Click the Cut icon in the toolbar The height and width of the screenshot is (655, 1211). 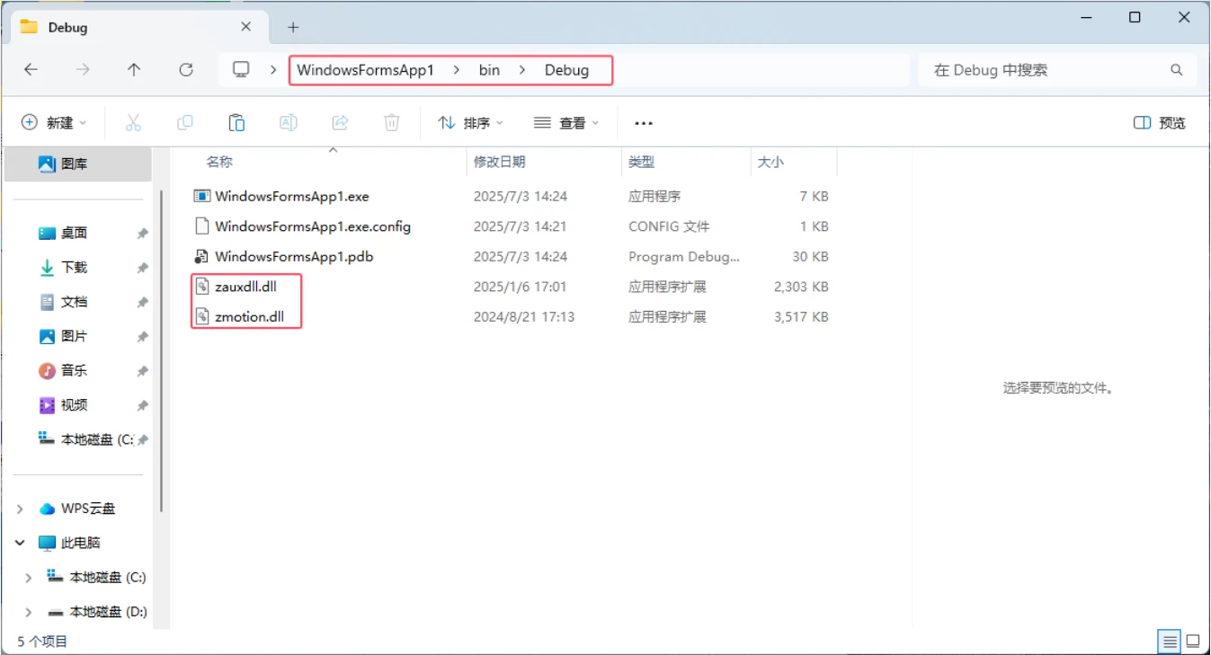[133, 122]
